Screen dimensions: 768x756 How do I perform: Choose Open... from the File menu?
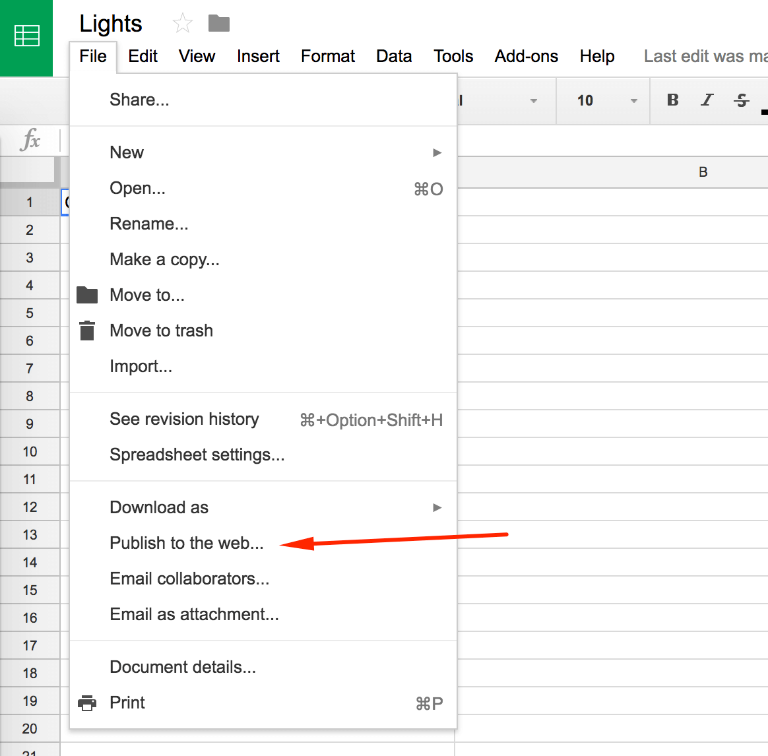click(263, 189)
